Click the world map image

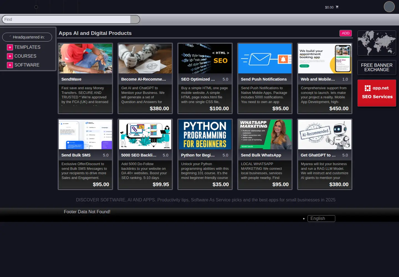[x=377, y=43]
